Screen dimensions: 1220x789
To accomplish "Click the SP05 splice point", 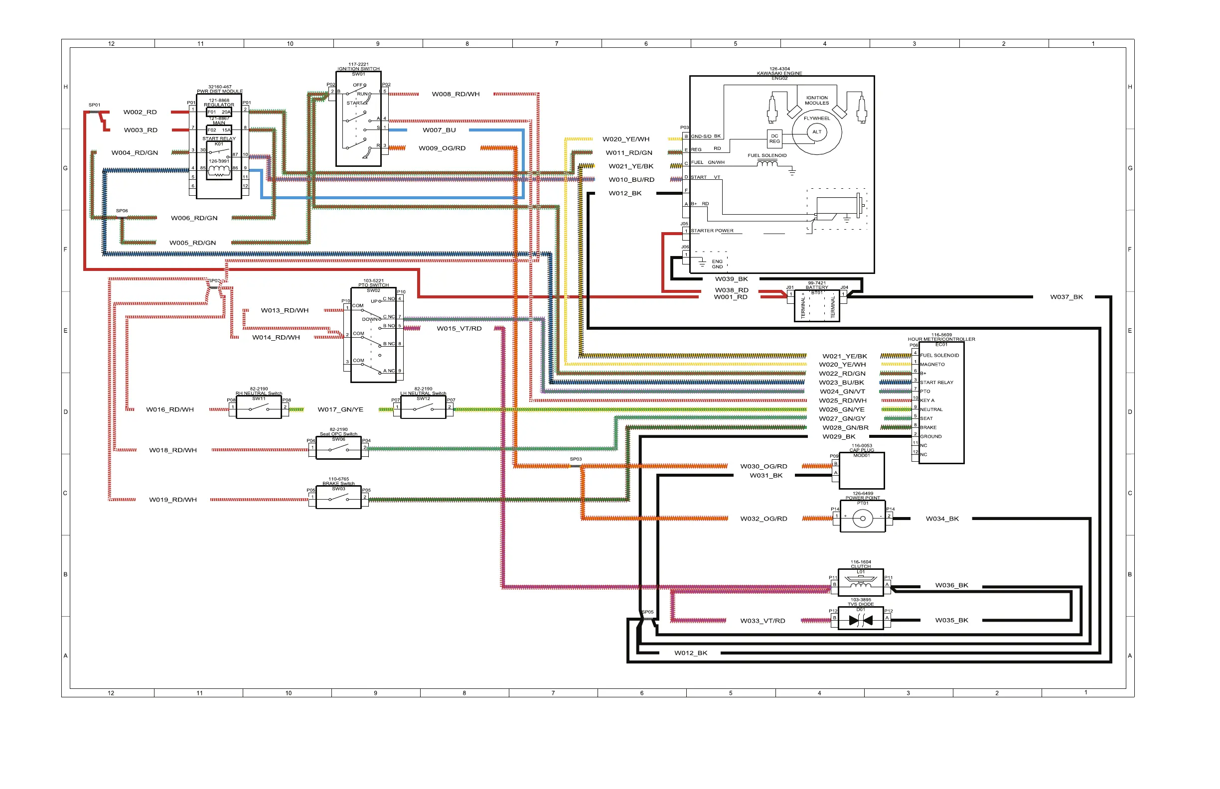I will [x=647, y=619].
